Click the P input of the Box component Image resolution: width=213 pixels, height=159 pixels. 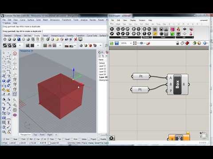pos(170,91)
